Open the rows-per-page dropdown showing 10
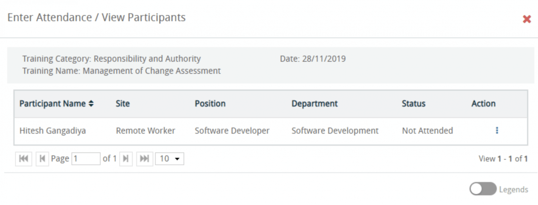 [169, 159]
